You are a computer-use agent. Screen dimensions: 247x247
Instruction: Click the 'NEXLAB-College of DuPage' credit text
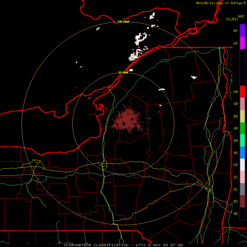click(x=219, y=3)
